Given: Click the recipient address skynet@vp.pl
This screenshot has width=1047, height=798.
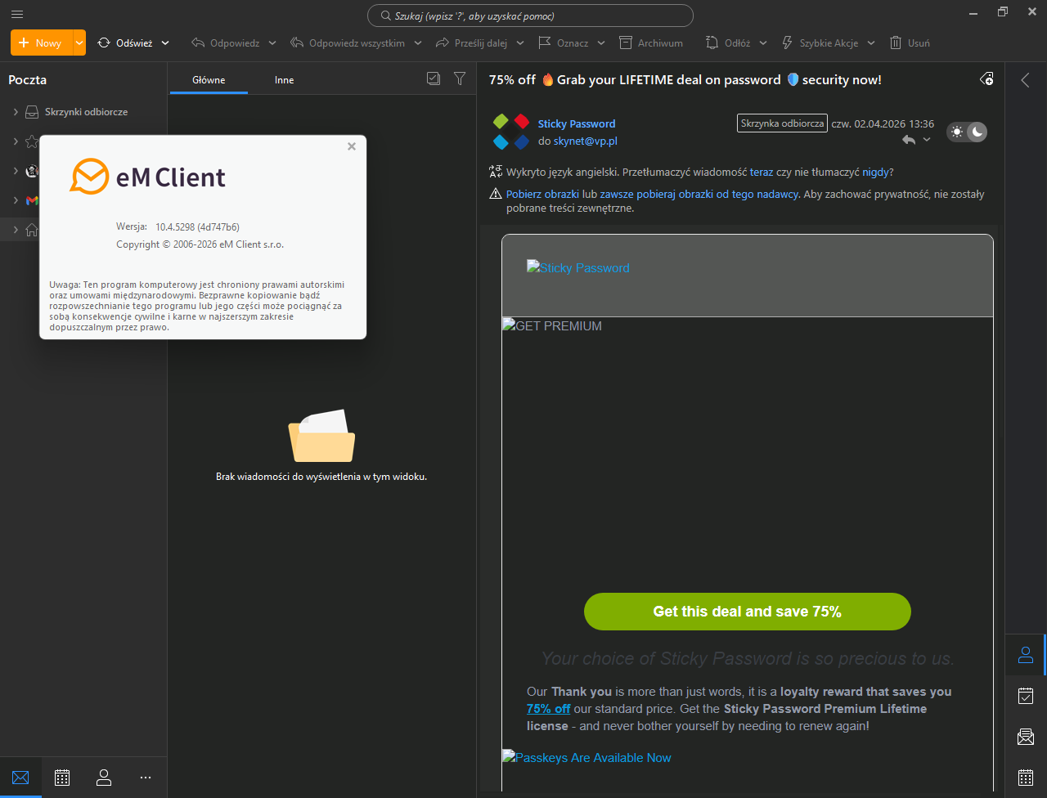Looking at the screenshot, I should (586, 141).
